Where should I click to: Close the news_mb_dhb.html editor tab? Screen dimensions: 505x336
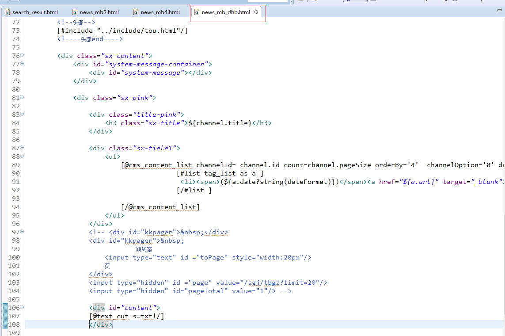(256, 12)
